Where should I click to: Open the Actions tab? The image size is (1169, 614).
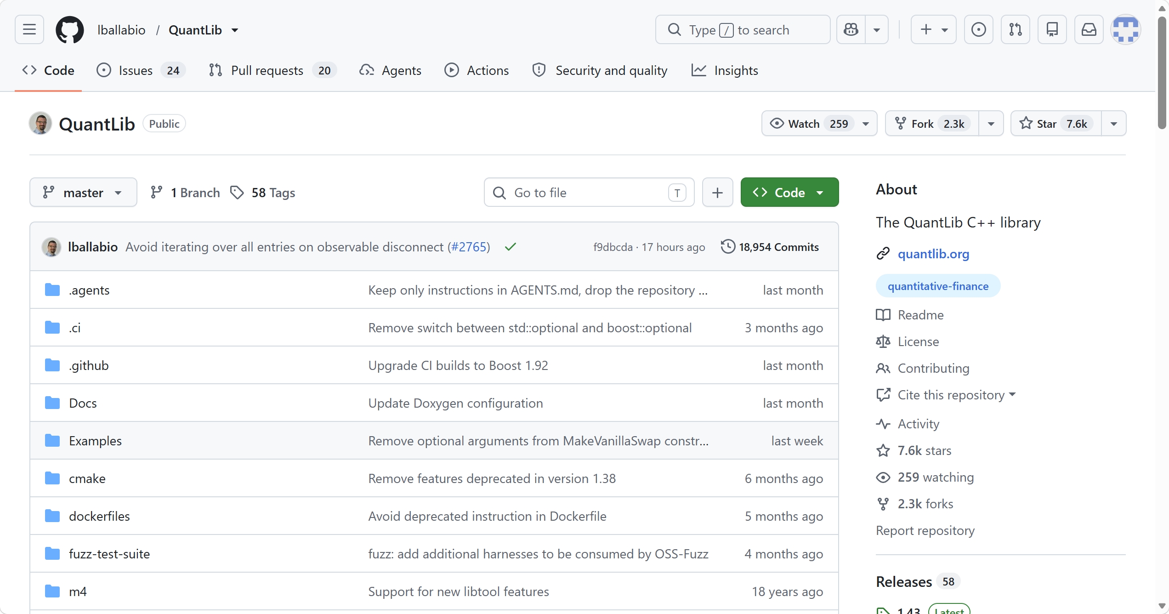click(x=477, y=70)
